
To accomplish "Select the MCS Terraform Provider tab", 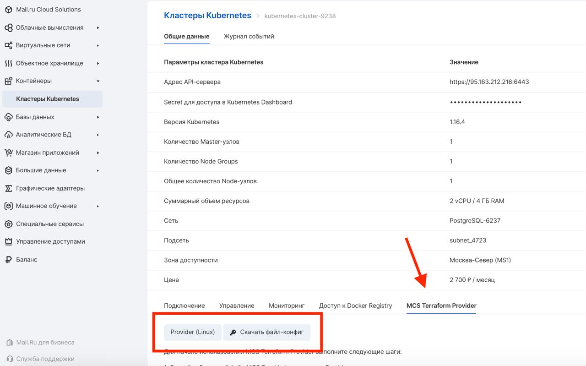I will pos(441,306).
